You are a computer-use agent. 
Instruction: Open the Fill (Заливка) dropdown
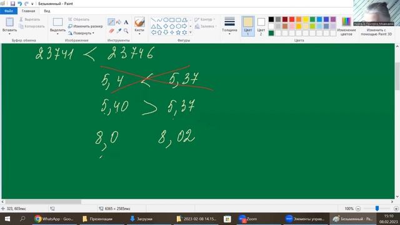tap(206, 26)
